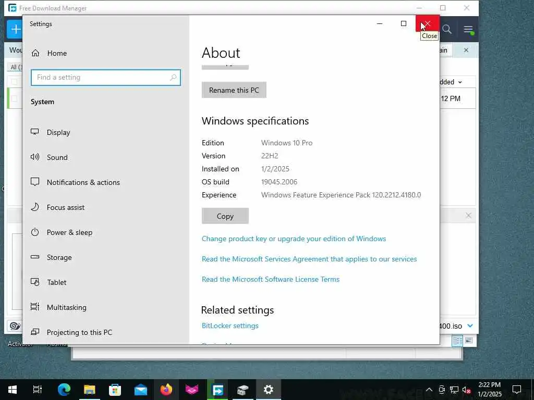Click the search magnifier in Find a setting
Image resolution: width=534 pixels, height=400 pixels.
(173, 78)
